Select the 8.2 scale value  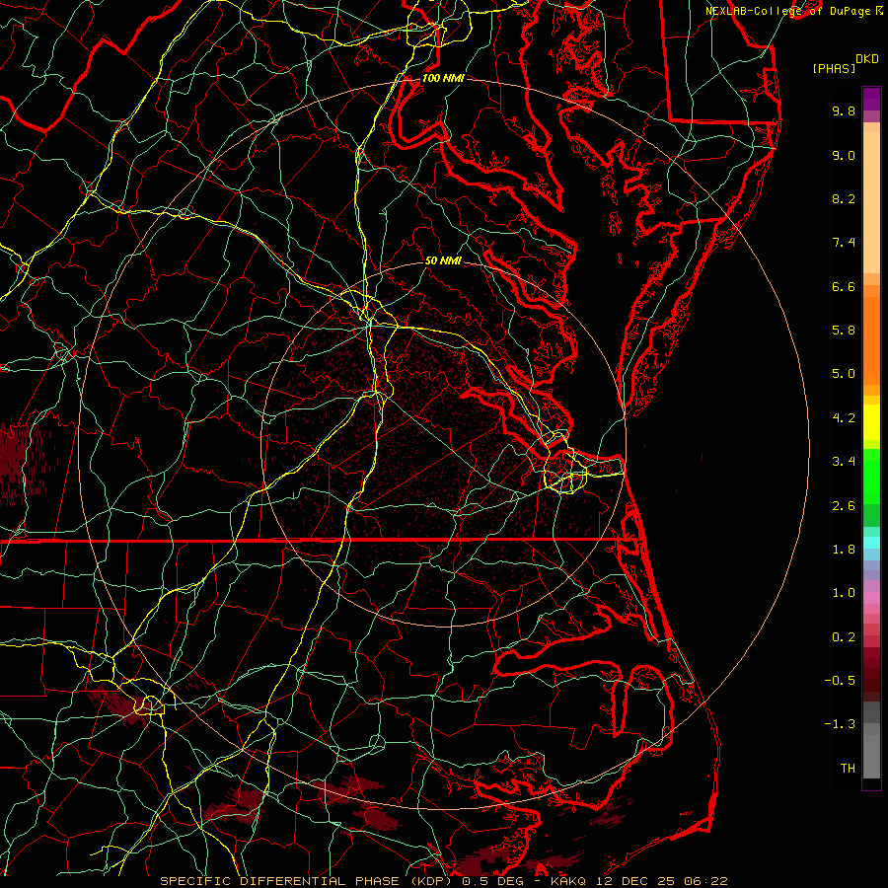click(x=844, y=198)
